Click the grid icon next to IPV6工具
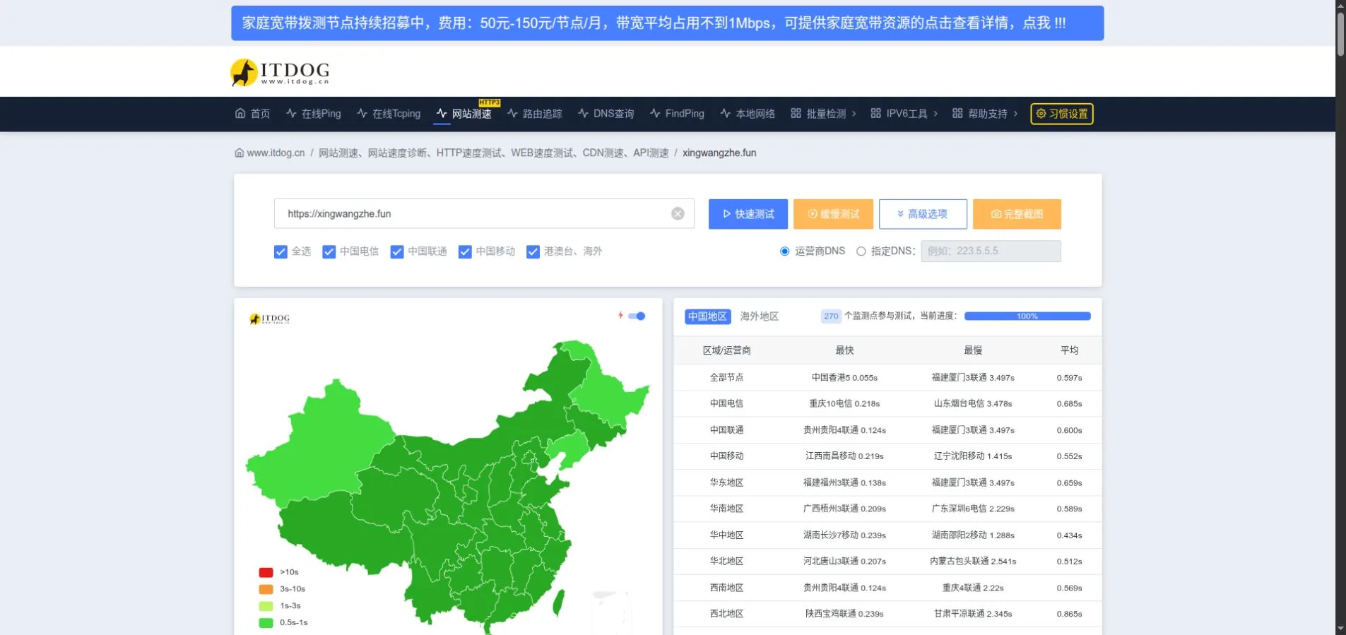Image resolution: width=1346 pixels, height=635 pixels. coord(875,114)
